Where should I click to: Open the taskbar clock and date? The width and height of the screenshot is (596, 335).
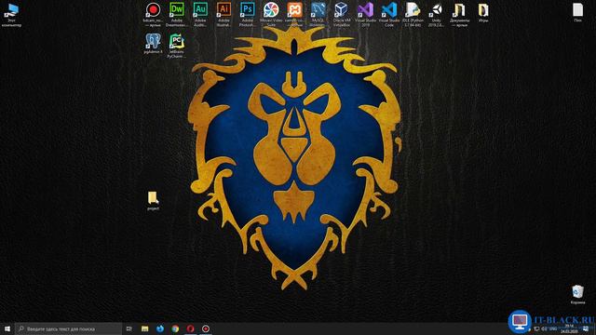click(x=569, y=328)
